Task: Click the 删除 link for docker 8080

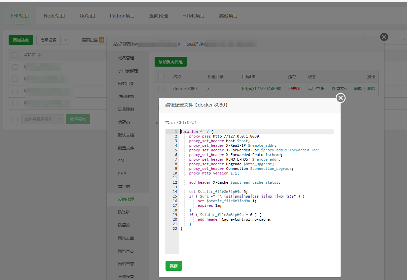Action: coord(371,89)
